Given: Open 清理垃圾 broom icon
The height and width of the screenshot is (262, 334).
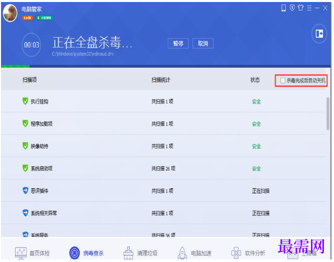Looking at the screenshot, I should click(128, 253).
